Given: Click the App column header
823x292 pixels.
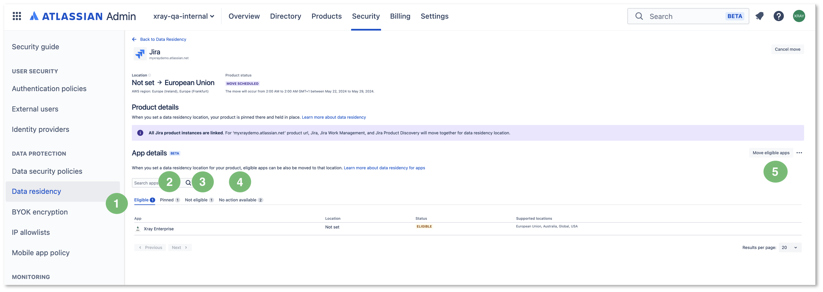Looking at the screenshot, I should (138, 218).
